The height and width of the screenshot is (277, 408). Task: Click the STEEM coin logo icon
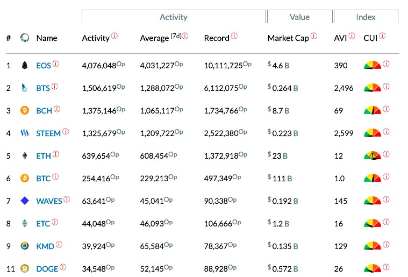click(25, 133)
